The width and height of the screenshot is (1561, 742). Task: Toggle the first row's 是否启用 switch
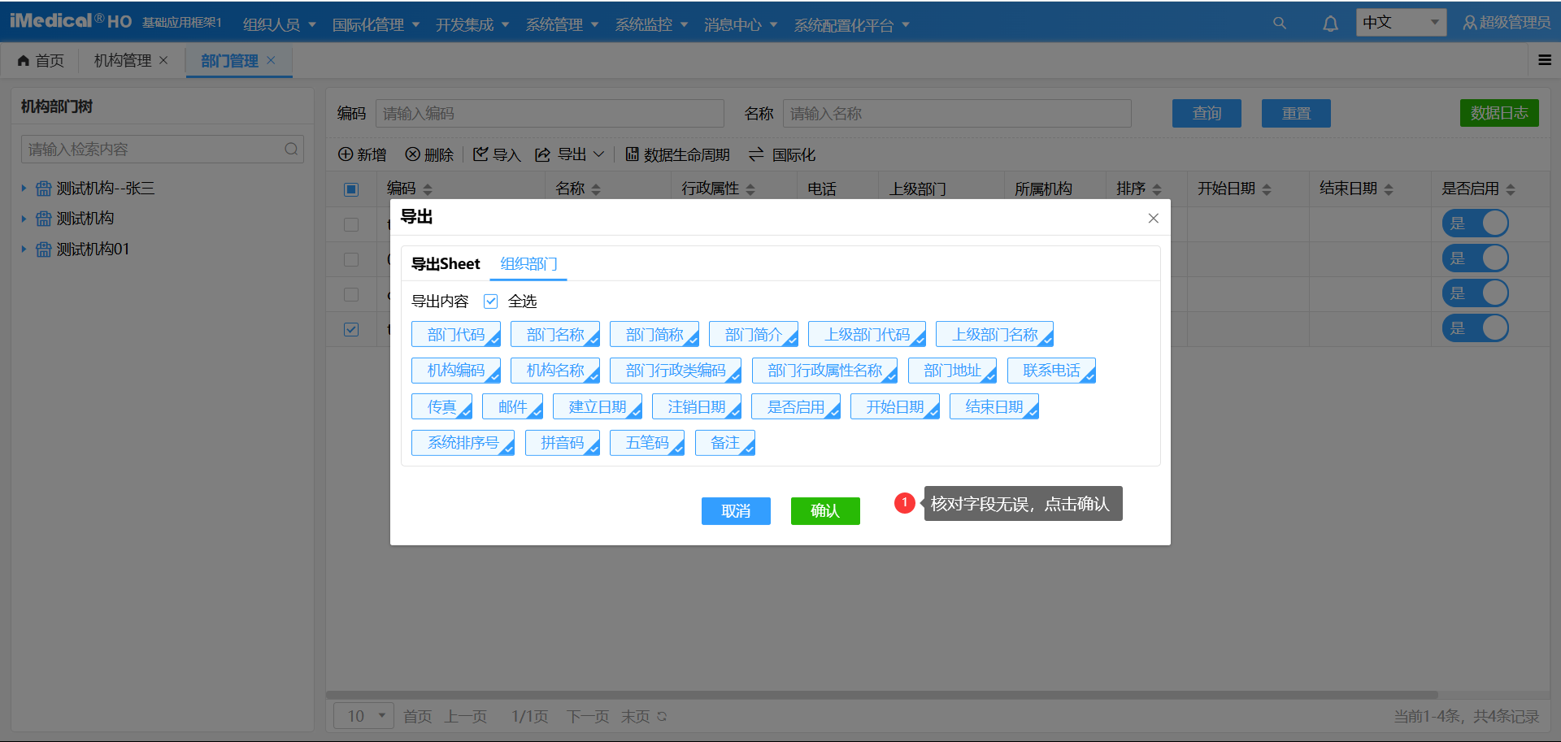[1475, 223]
